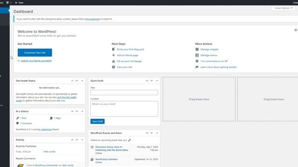Move Quick Draft box down
Image resolution: width=298 pixels, height=167 pixels.
(x=151, y=81)
